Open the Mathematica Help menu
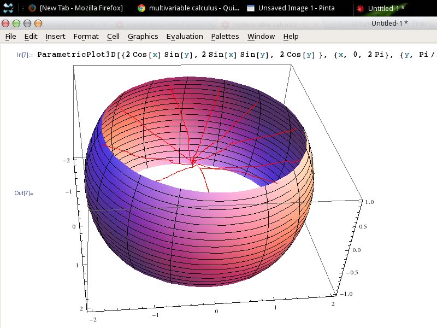This screenshot has height=328, width=437. pos(291,36)
